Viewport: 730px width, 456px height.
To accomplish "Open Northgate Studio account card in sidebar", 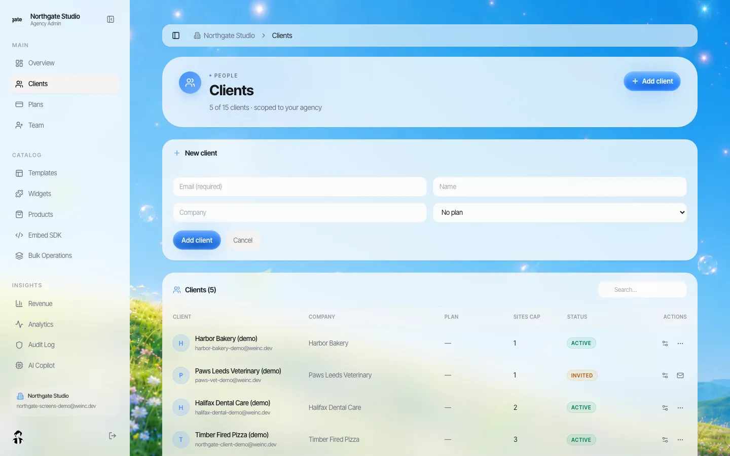I will pyautogui.click(x=65, y=401).
